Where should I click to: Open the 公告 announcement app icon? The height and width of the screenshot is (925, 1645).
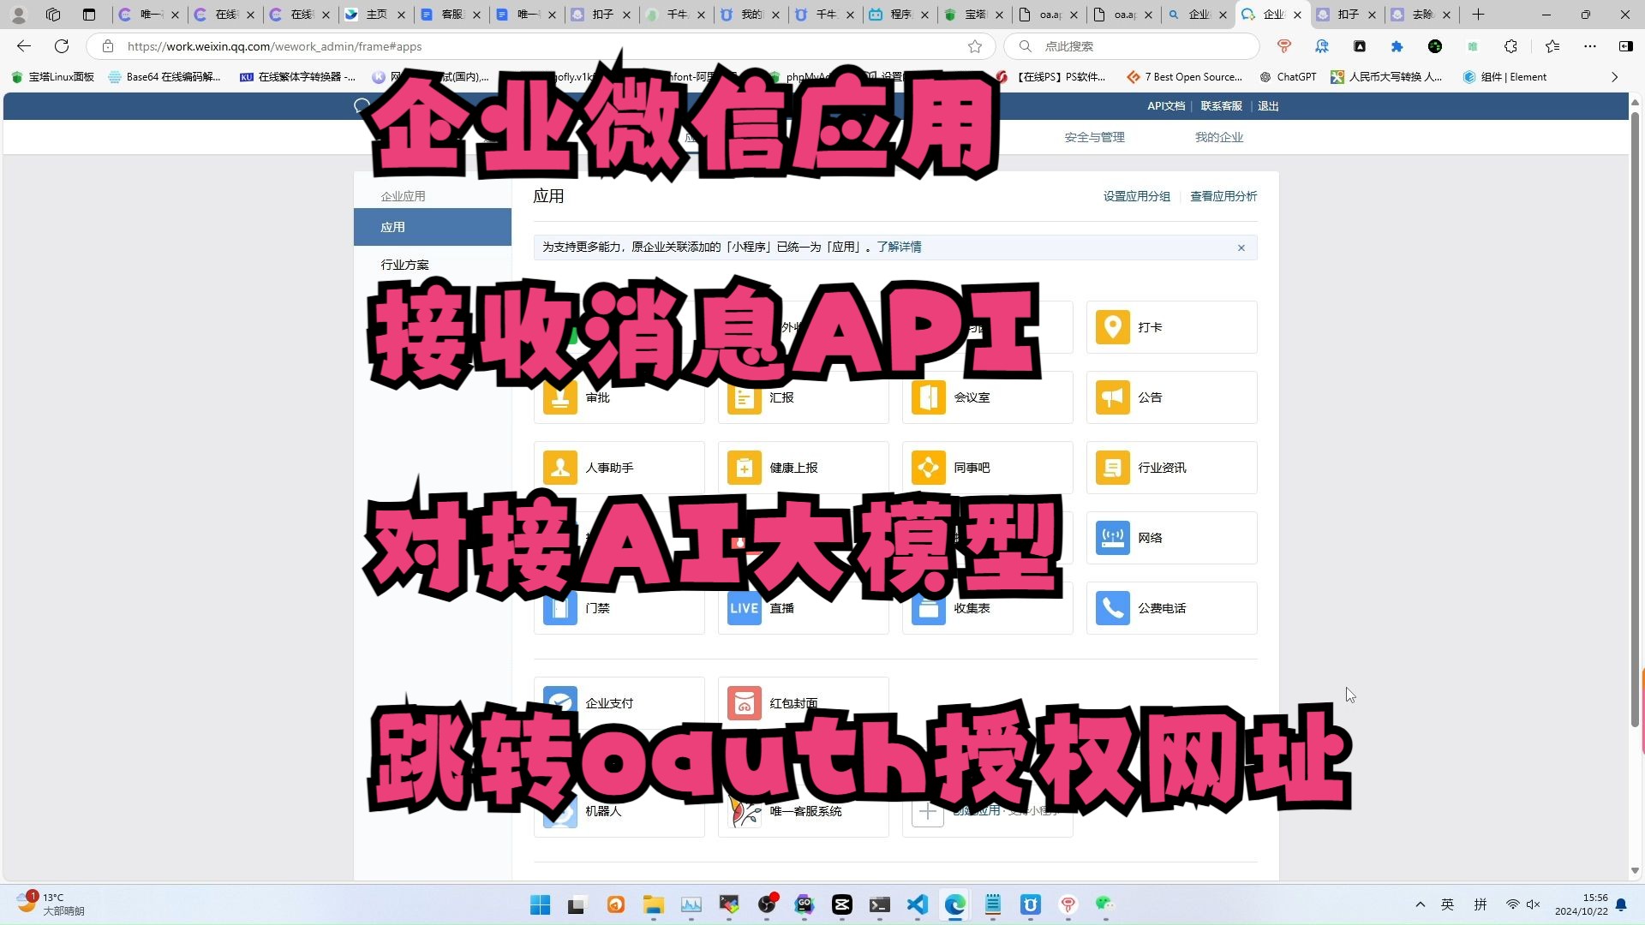(1112, 397)
